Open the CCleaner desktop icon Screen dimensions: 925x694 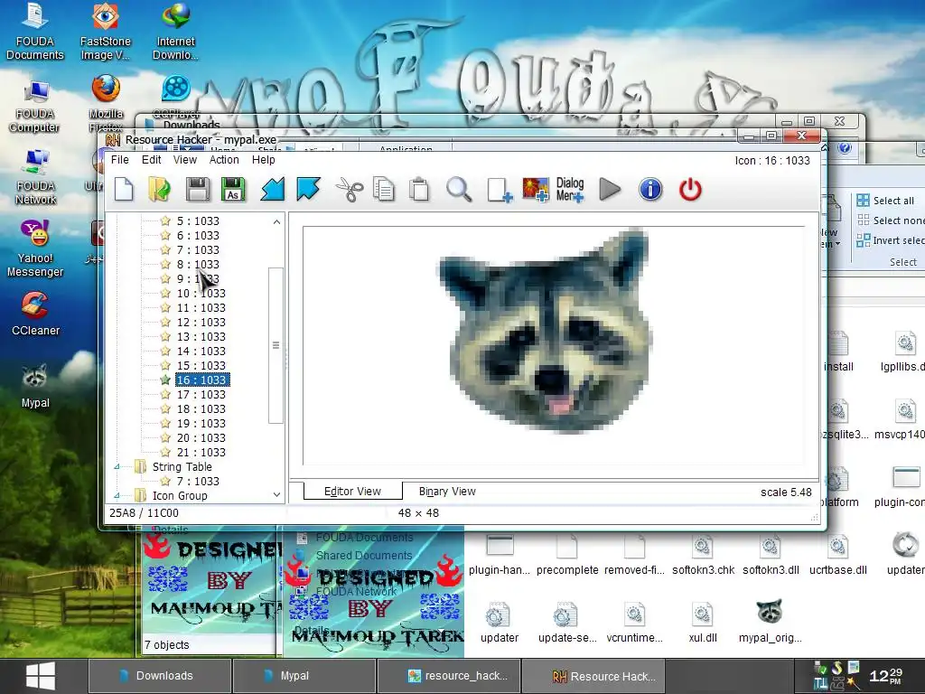(35, 314)
